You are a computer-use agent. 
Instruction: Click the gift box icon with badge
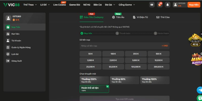[x=160, y=5]
